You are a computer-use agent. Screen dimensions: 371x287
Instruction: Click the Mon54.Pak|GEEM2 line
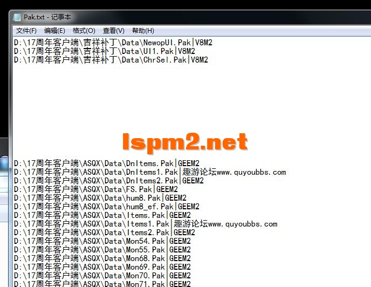pyautogui.click(x=102, y=241)
